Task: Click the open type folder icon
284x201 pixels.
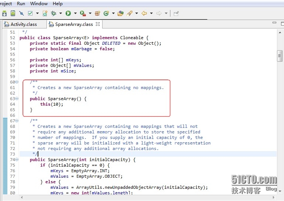Action: 121,13
